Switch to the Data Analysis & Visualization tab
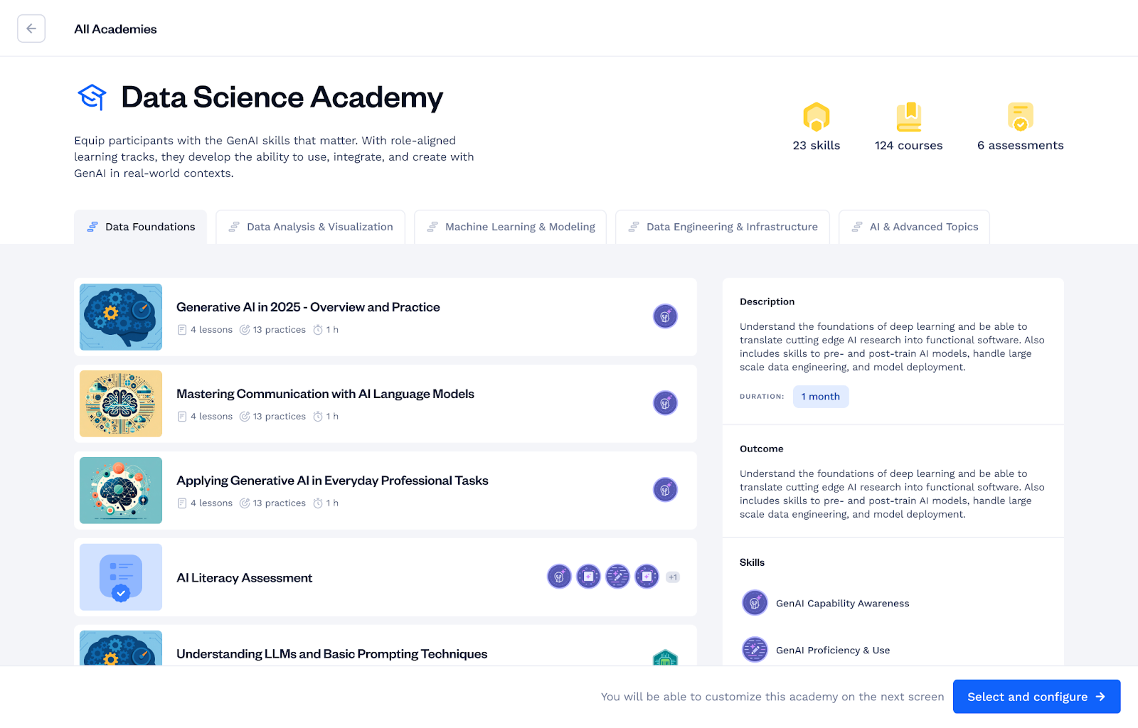Screen dimensions: 1138x728 coord(310,226)
